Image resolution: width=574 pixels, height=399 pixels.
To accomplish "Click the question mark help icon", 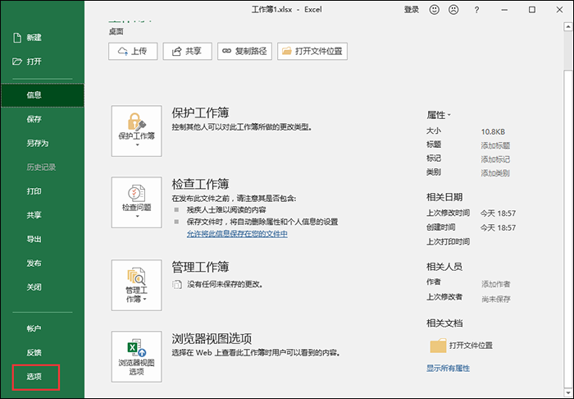I will click(476, 10).
